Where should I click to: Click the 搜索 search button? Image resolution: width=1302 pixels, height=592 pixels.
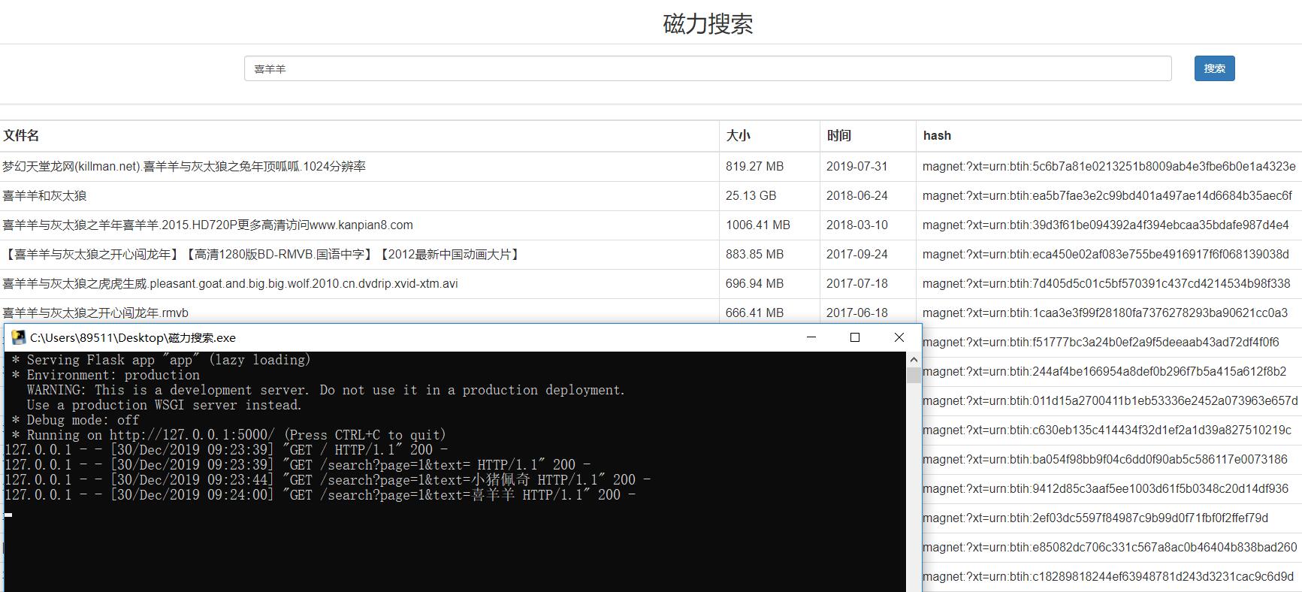coord(1214,68)
